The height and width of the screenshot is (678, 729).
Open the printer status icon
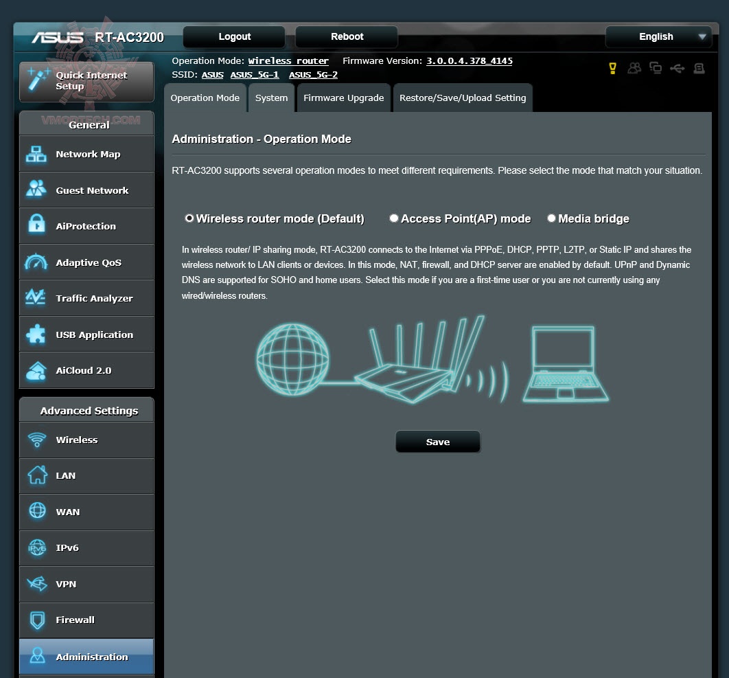point(699,69)
